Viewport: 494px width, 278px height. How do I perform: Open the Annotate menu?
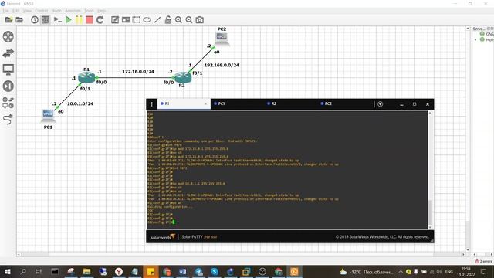pos(73,11)
